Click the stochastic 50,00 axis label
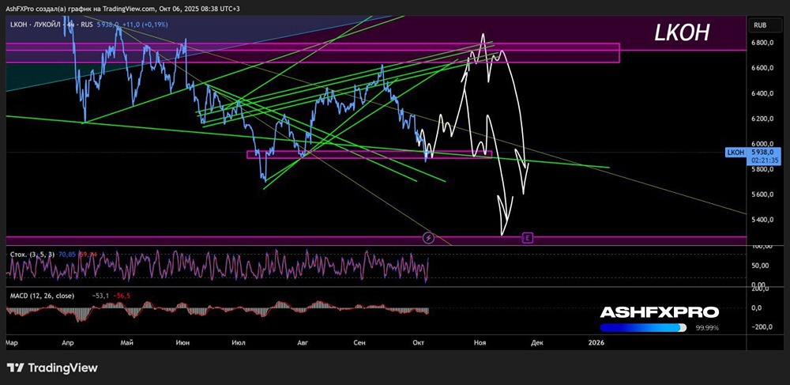Image resolution: width=790 pixels, height=385 pixels. (758, 266)
